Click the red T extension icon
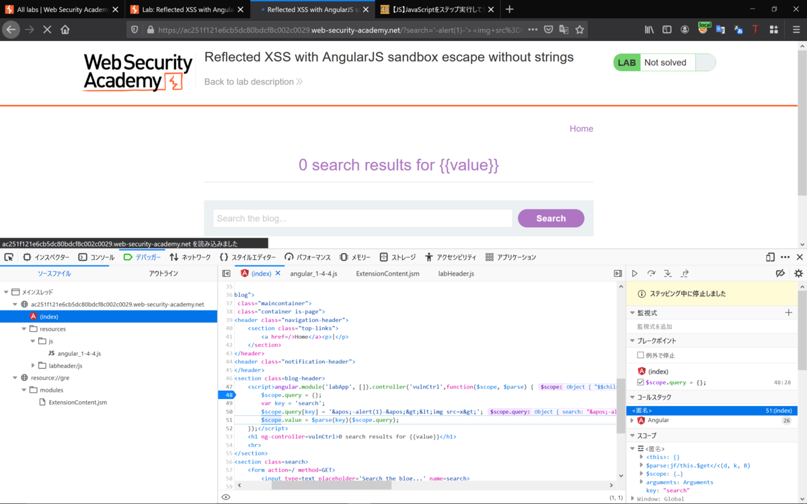Screen dimensions: 807x504 [x=755, y=30]
